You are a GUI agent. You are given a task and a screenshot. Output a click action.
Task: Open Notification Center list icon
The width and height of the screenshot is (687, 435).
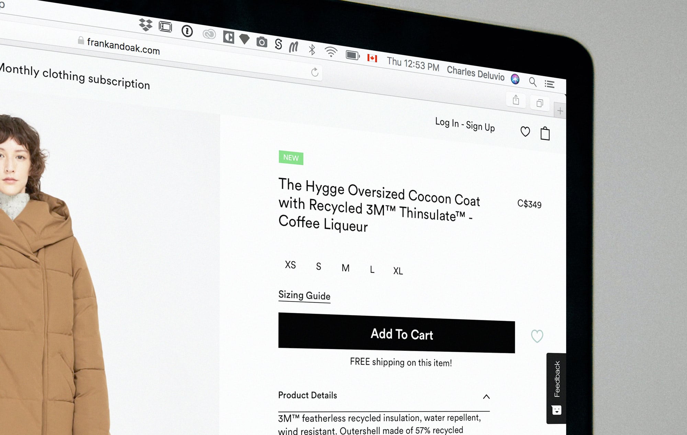coord(550,84)
